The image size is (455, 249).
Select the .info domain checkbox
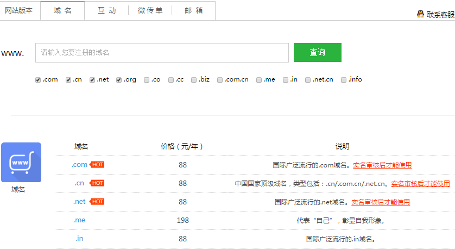(x=344, y=80)
